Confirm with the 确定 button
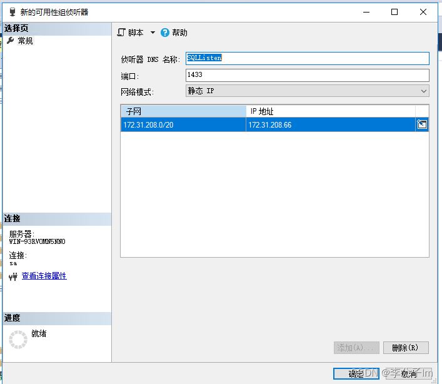 click(x=356, y=373)
